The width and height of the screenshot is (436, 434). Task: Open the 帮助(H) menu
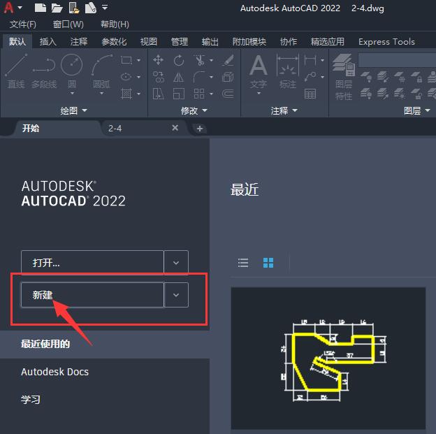pos(115,24)
